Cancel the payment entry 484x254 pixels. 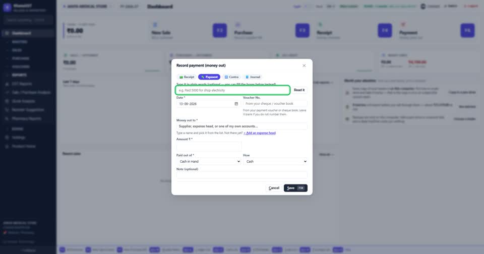[274, 188]
